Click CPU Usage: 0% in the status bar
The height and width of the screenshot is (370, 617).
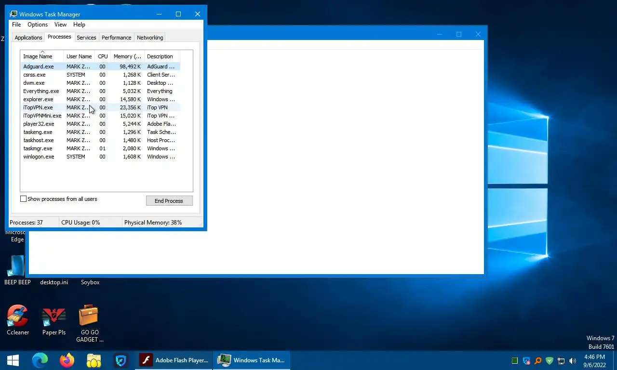coord(80,223)
